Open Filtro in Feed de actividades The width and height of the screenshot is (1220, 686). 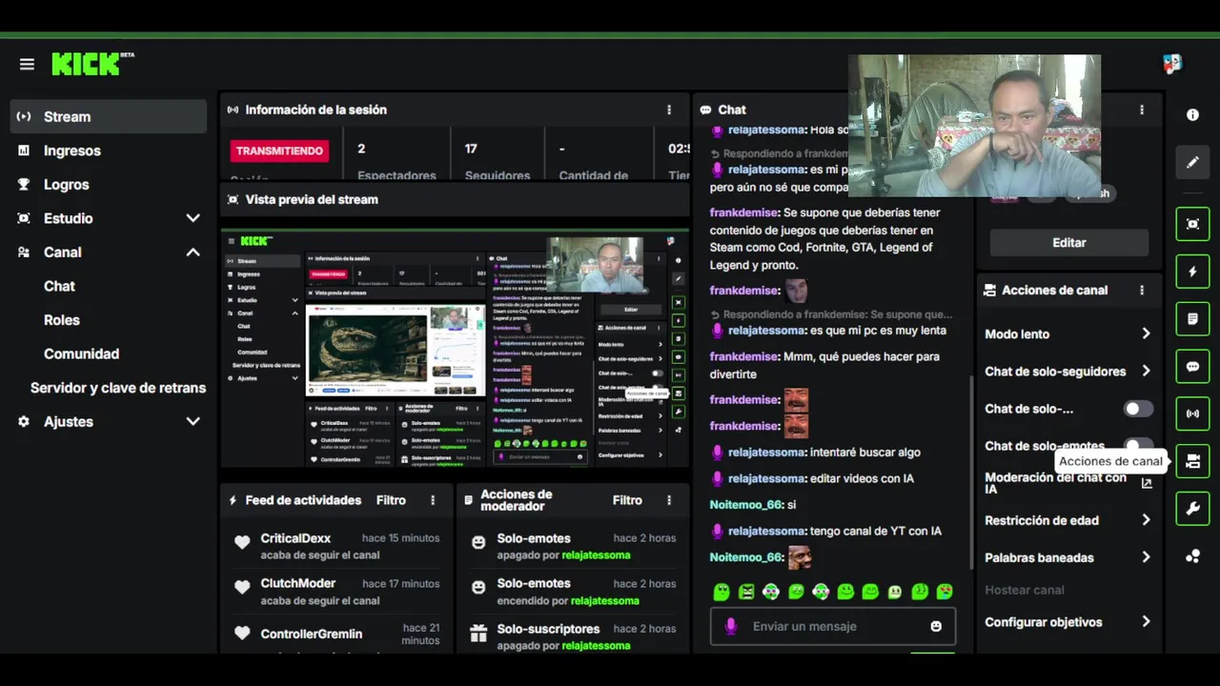tap(391, 500)
